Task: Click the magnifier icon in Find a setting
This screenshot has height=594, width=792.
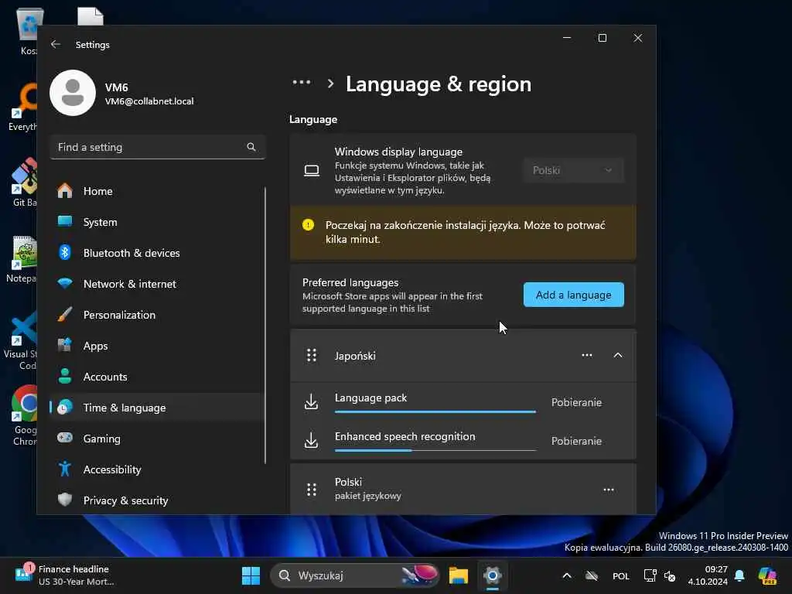Action: (x=251, y=147)
